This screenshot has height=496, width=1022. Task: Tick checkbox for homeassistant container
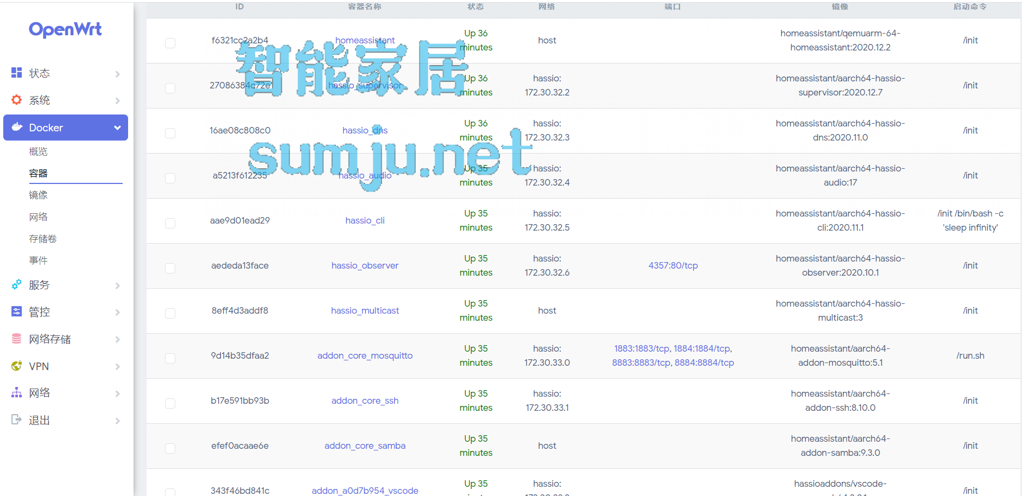pos(170,43)
